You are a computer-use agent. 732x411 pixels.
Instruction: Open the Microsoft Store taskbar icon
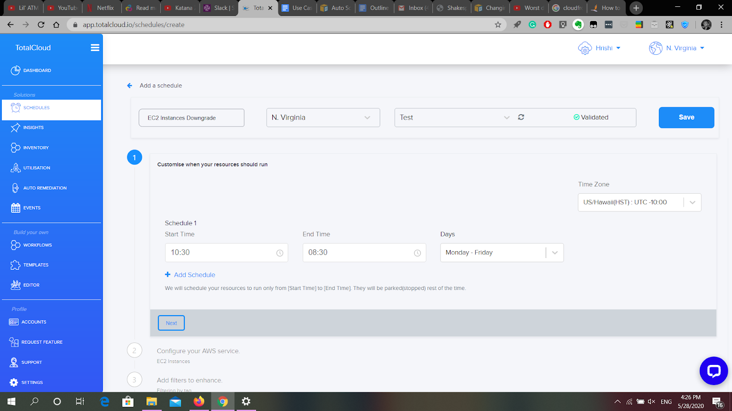pyautogui.click(x=128, y=401)
